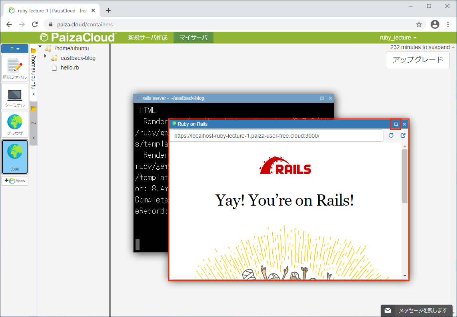This screenshot has width=457, height=317.
Task: Close the ruby-lecture-1 Chrome tab
Action: click(x=93, y=10)
